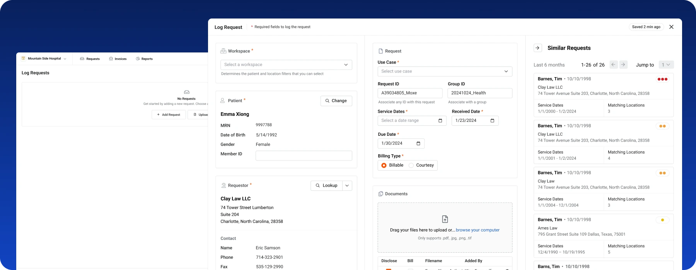696x270 pixels.
Task: Select the Courtesy billing type
Action: click(411, 165)
